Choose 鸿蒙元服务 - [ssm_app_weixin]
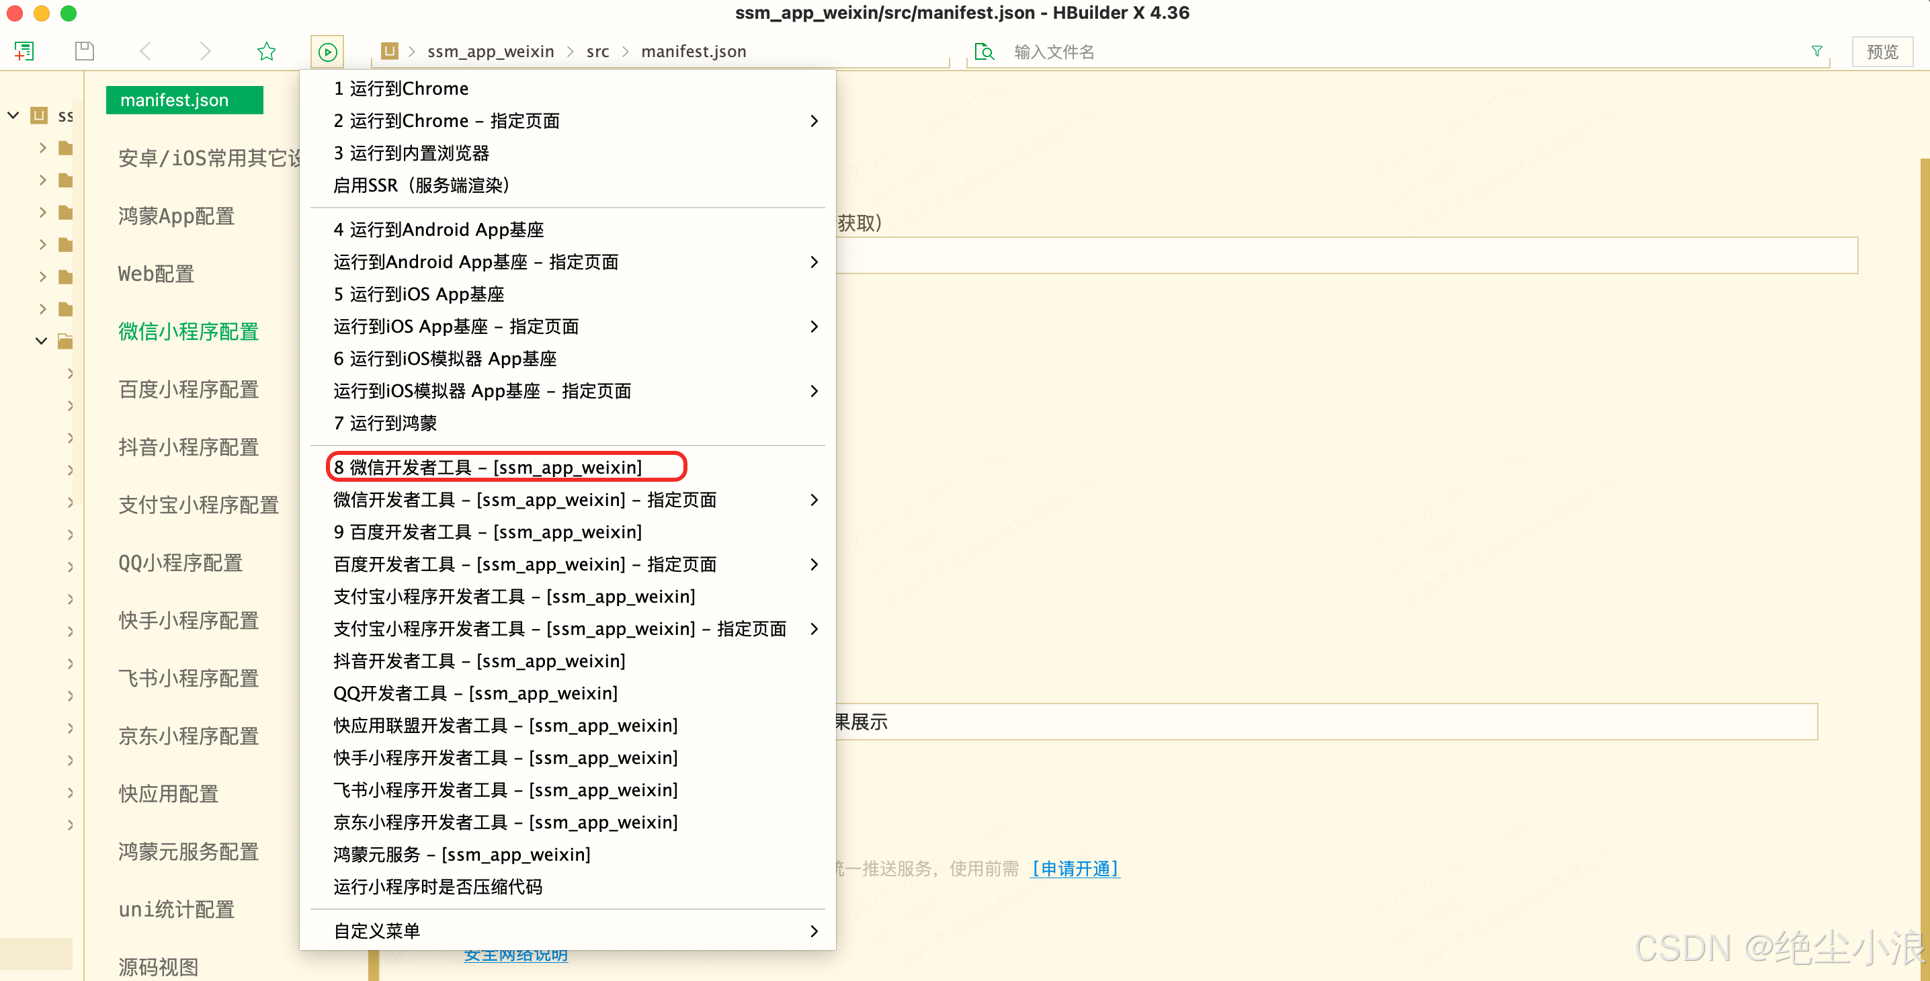The image size is (1930, 981). tap(568, 854)
